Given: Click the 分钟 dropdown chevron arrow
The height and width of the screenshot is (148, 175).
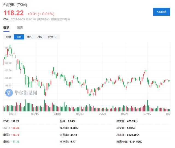Looking at the screenshot, I should 56,37.
